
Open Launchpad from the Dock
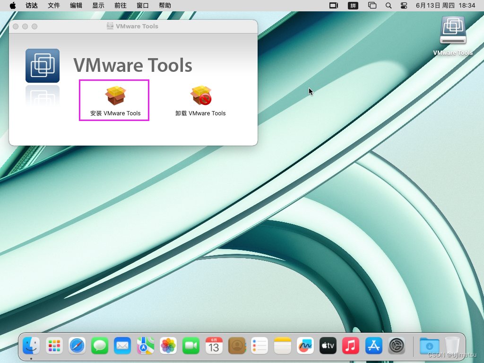(54, 345)
